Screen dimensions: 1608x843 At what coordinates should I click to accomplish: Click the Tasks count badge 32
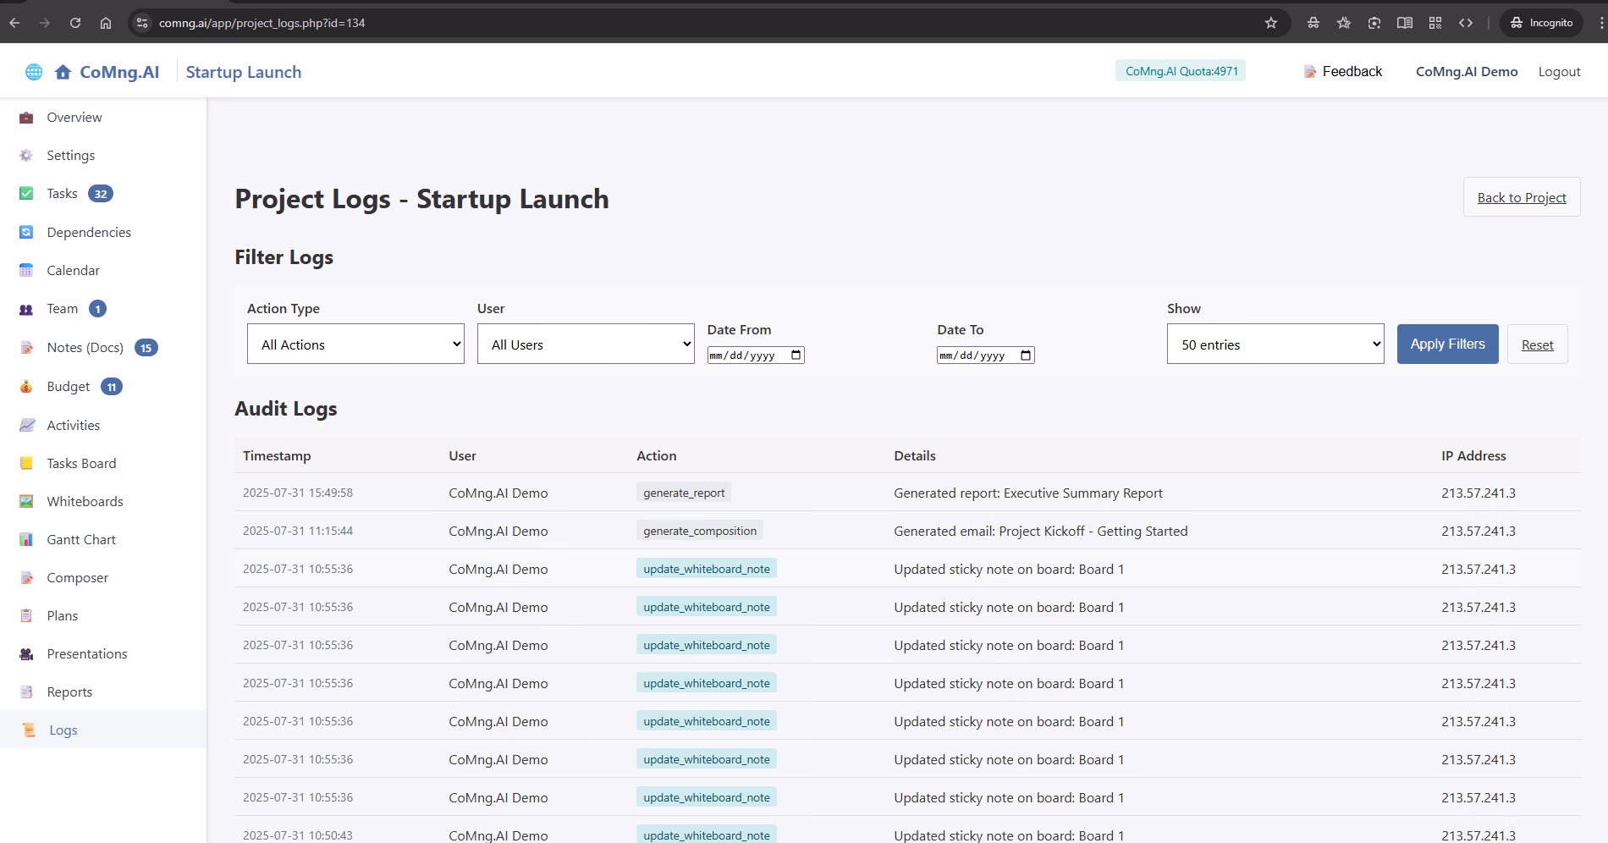point(101,194)
